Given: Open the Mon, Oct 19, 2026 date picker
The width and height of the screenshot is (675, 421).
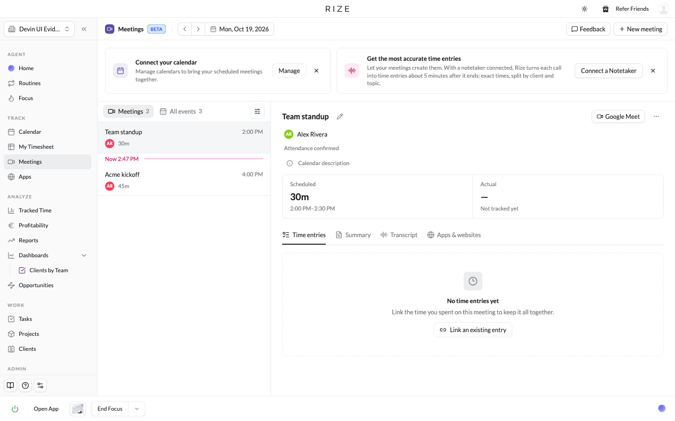Looking at the screenshot, I should pos(240,29).
